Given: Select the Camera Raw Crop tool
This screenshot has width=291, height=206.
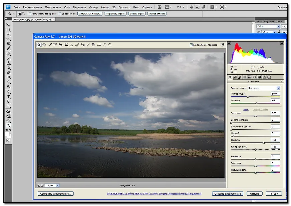Looking at the screenshot, I should click(x=66, y=45).
